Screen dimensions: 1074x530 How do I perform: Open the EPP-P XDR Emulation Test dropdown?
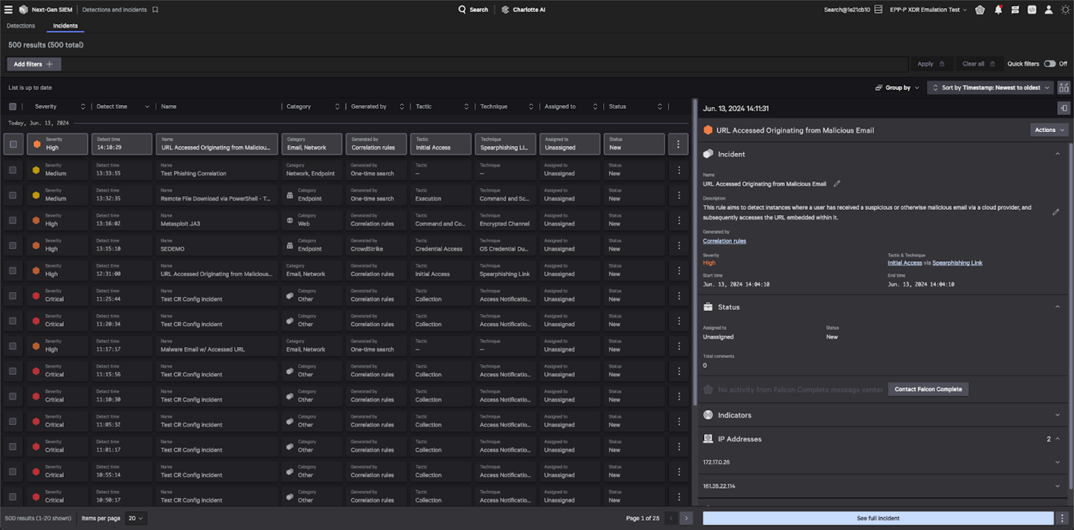click(x=928, y=10)
